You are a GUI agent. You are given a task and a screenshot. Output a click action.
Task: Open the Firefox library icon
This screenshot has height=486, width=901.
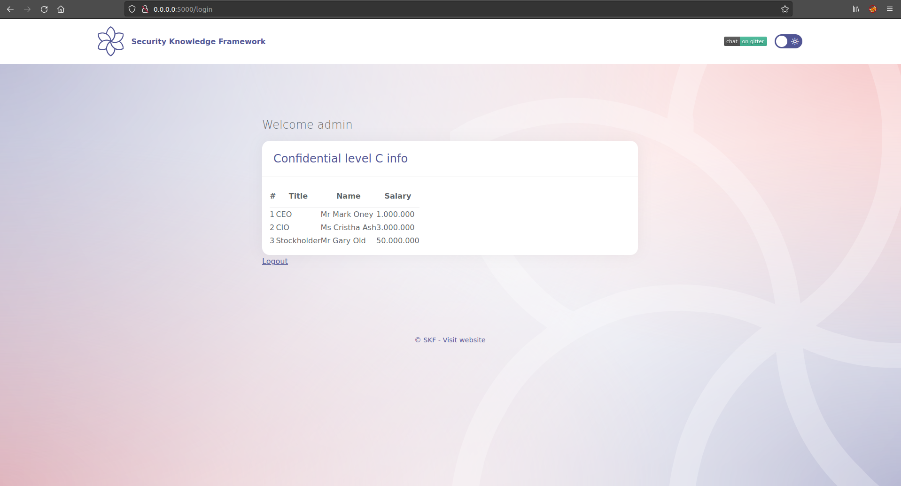[x=856, y=9]
